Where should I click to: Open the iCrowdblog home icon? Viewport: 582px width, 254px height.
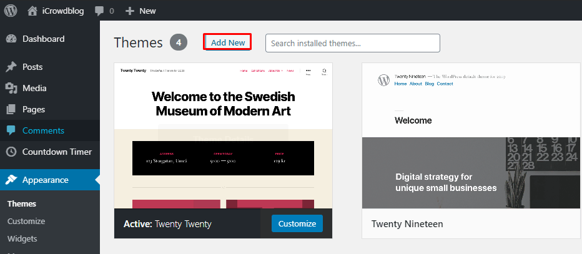point(32,11)
